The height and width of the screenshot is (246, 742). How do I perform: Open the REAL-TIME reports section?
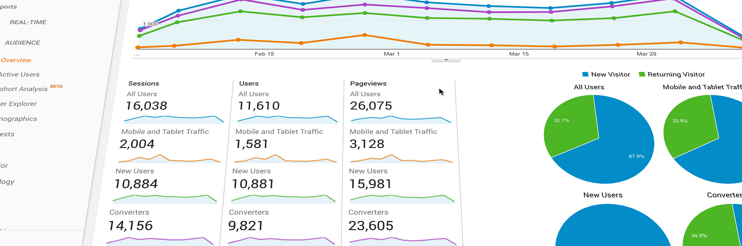(x=28, y=22)
